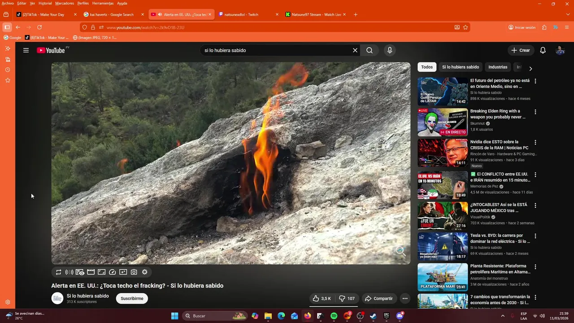Open Steam from the taskbar
This screenshot has width=574, height=323.
(x=373, y=316)
